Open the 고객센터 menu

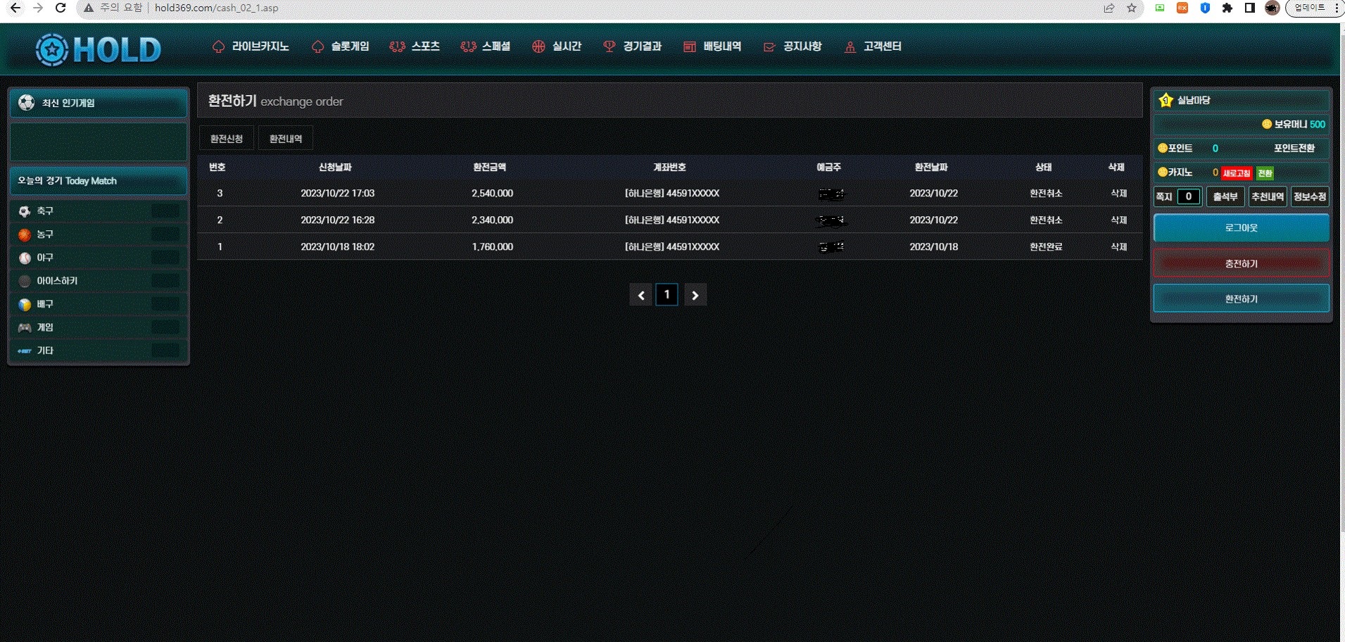[x=873, y=46]
